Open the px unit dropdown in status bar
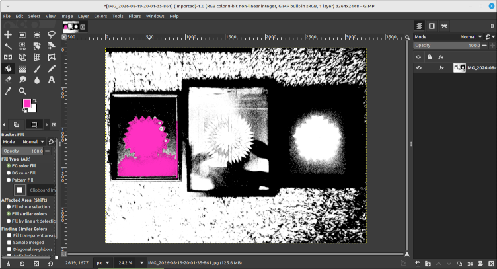The height and width of the screenshot is (269, 497). [103, 262]
